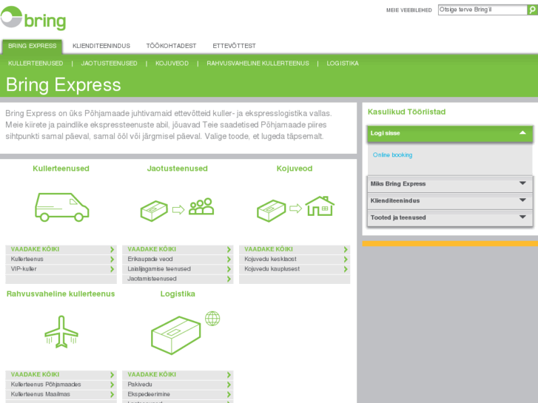
Task: Click the search magnifier button
Action: tap(532, 10)
